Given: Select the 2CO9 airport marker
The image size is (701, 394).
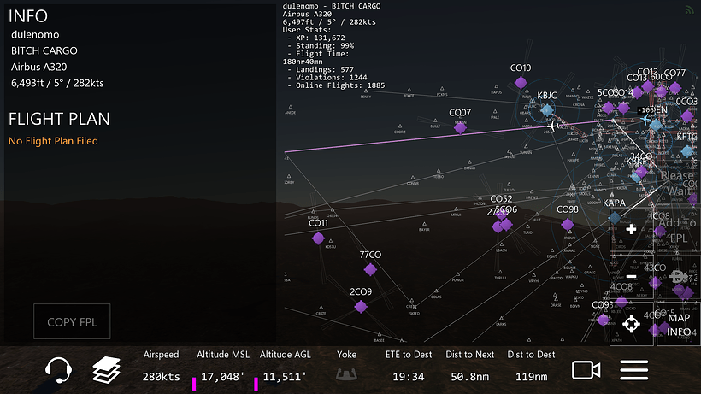Looking at the screenshot, I should point(361,307).
